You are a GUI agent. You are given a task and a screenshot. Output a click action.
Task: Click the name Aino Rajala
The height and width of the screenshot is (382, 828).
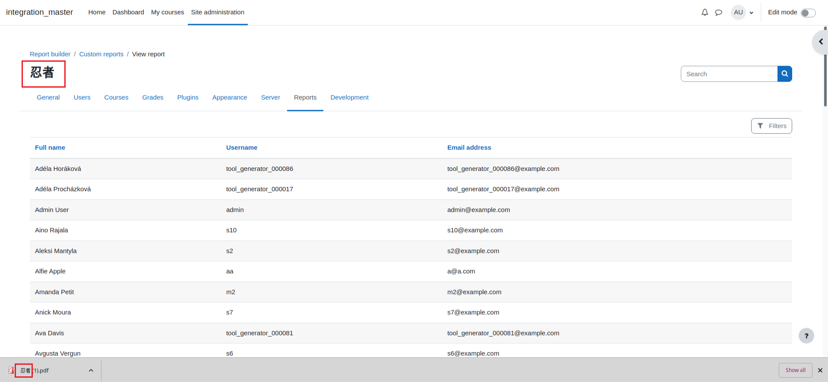51,230
